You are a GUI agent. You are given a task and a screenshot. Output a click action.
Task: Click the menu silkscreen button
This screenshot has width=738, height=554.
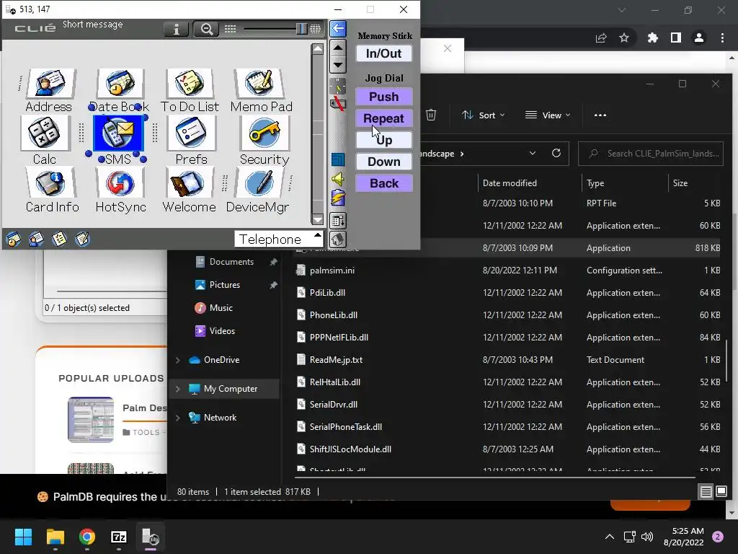338,220
